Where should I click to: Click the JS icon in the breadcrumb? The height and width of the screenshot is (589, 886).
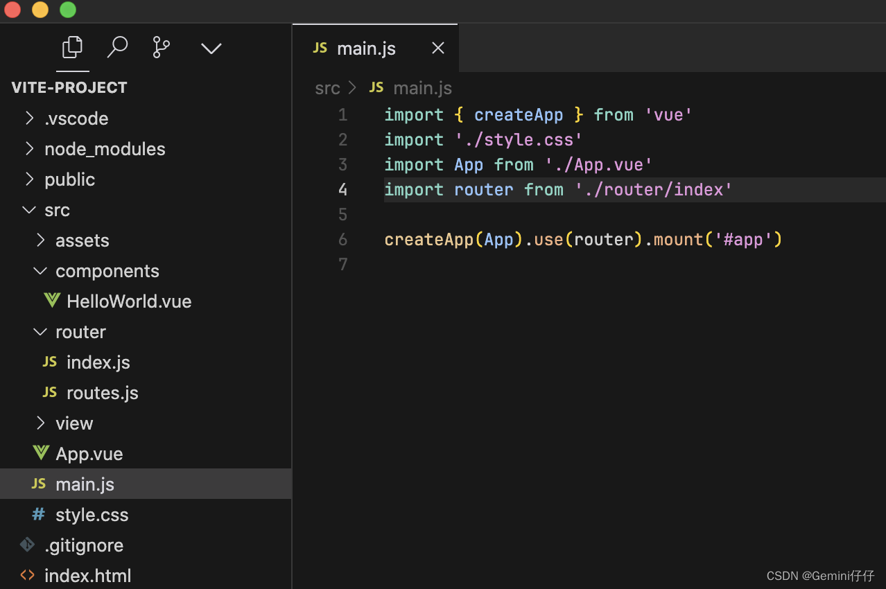click(x=376, y=87)
